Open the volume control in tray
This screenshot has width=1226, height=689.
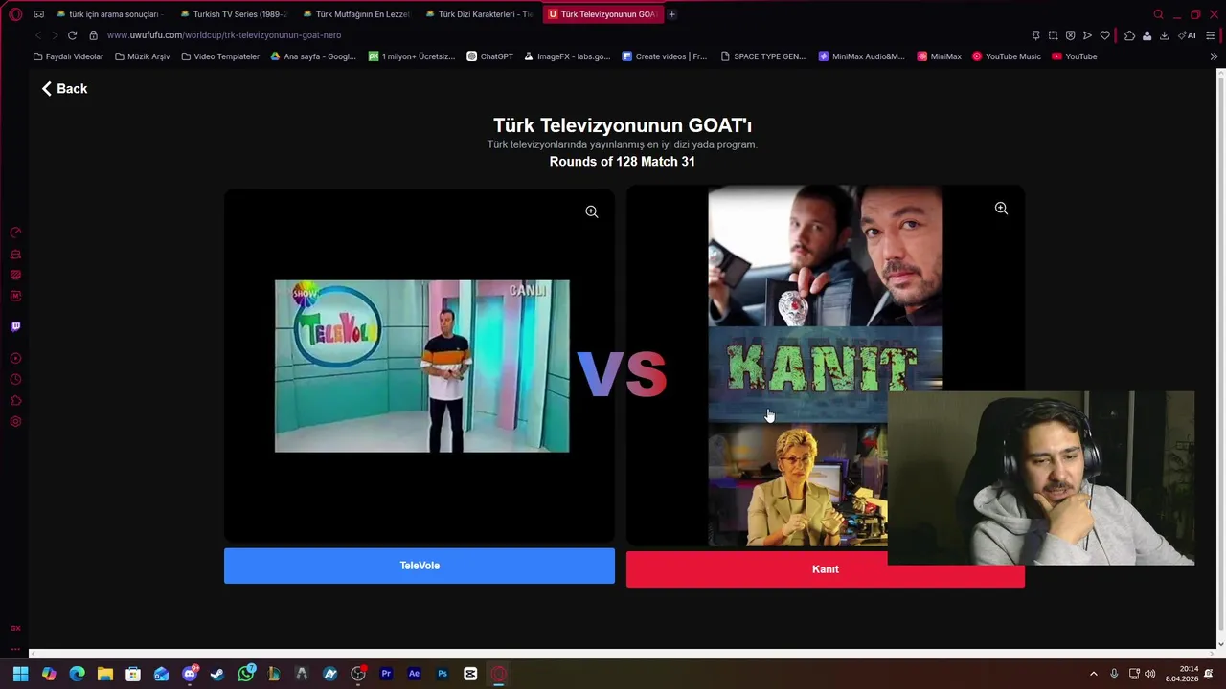1149,674
